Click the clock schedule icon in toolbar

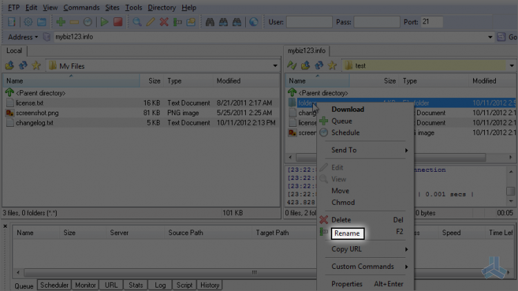(88, 22)
